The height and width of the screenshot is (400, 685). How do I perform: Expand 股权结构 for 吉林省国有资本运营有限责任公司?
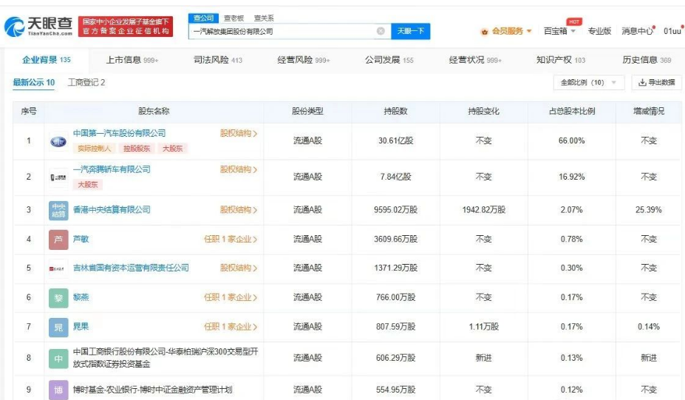tap(239, 268)
